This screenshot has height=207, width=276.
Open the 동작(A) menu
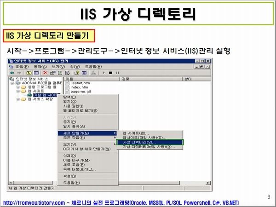[x=40, y=67]
